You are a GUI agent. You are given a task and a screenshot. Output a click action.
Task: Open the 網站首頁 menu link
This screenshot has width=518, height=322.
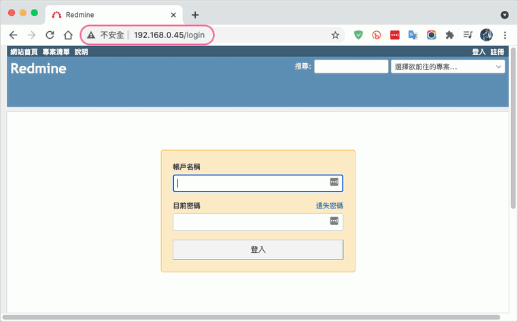pos(24,52)
